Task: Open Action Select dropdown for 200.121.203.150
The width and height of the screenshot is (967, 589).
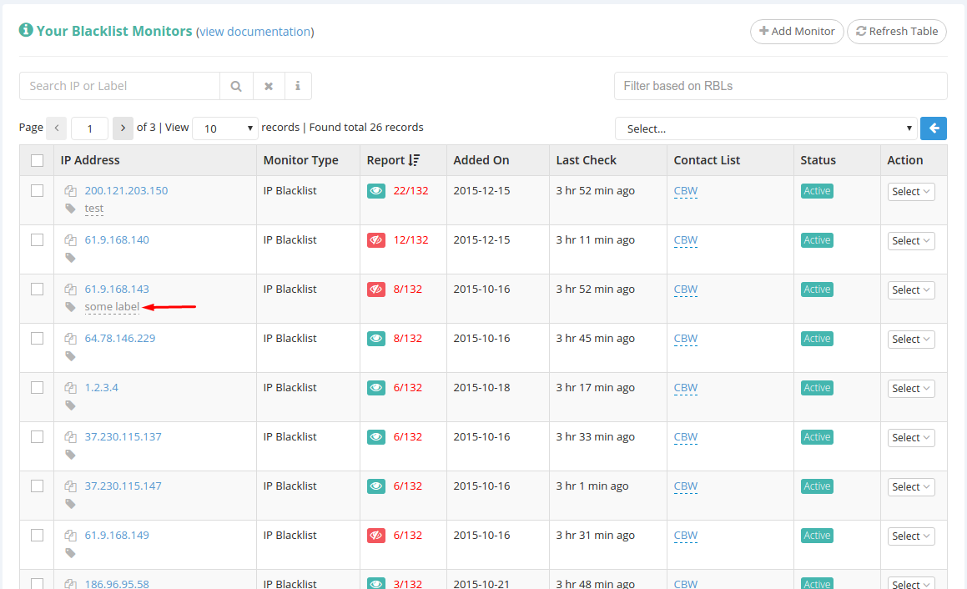Action: tap(911, 191)
